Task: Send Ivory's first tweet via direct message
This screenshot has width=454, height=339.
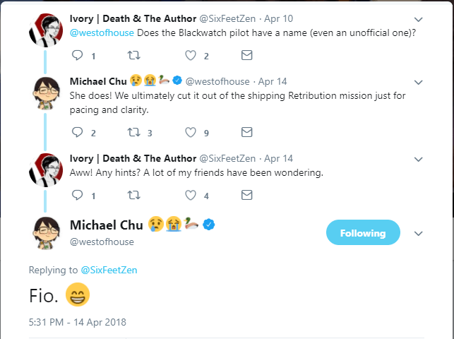Action: [246, 56]
